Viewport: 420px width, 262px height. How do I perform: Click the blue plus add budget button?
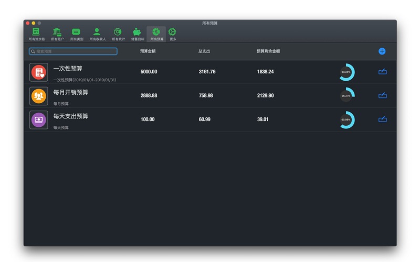[382, 51]
